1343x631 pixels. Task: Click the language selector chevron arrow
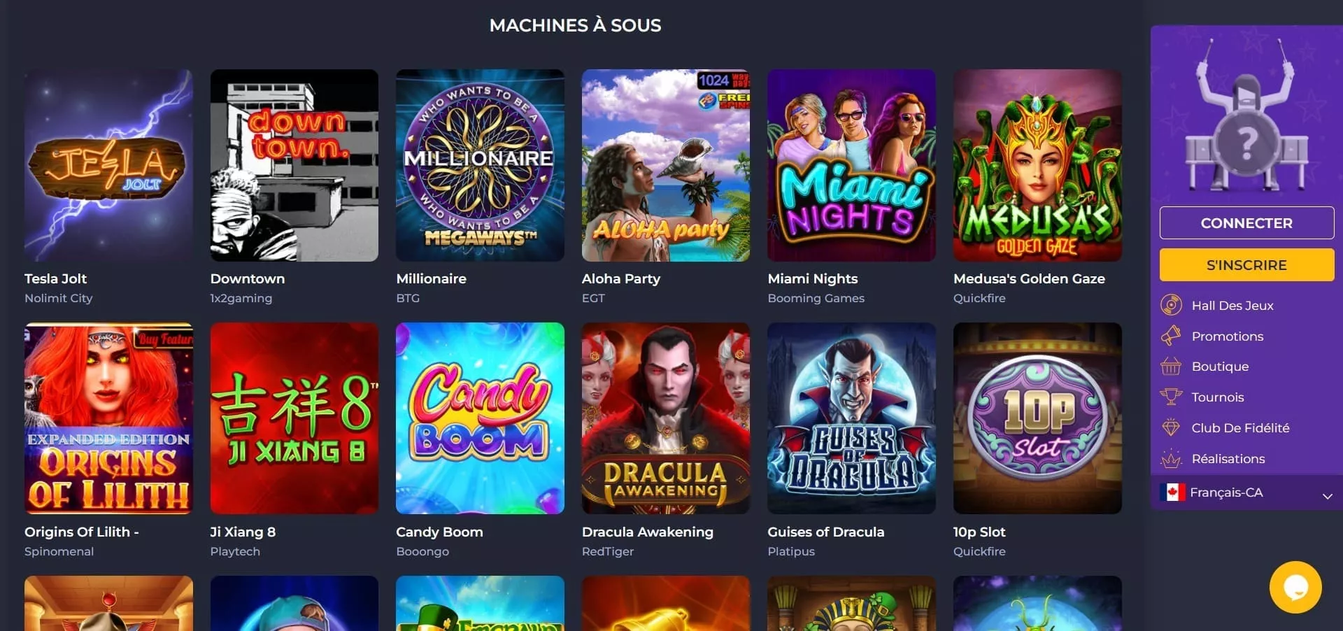point(1327,496)
